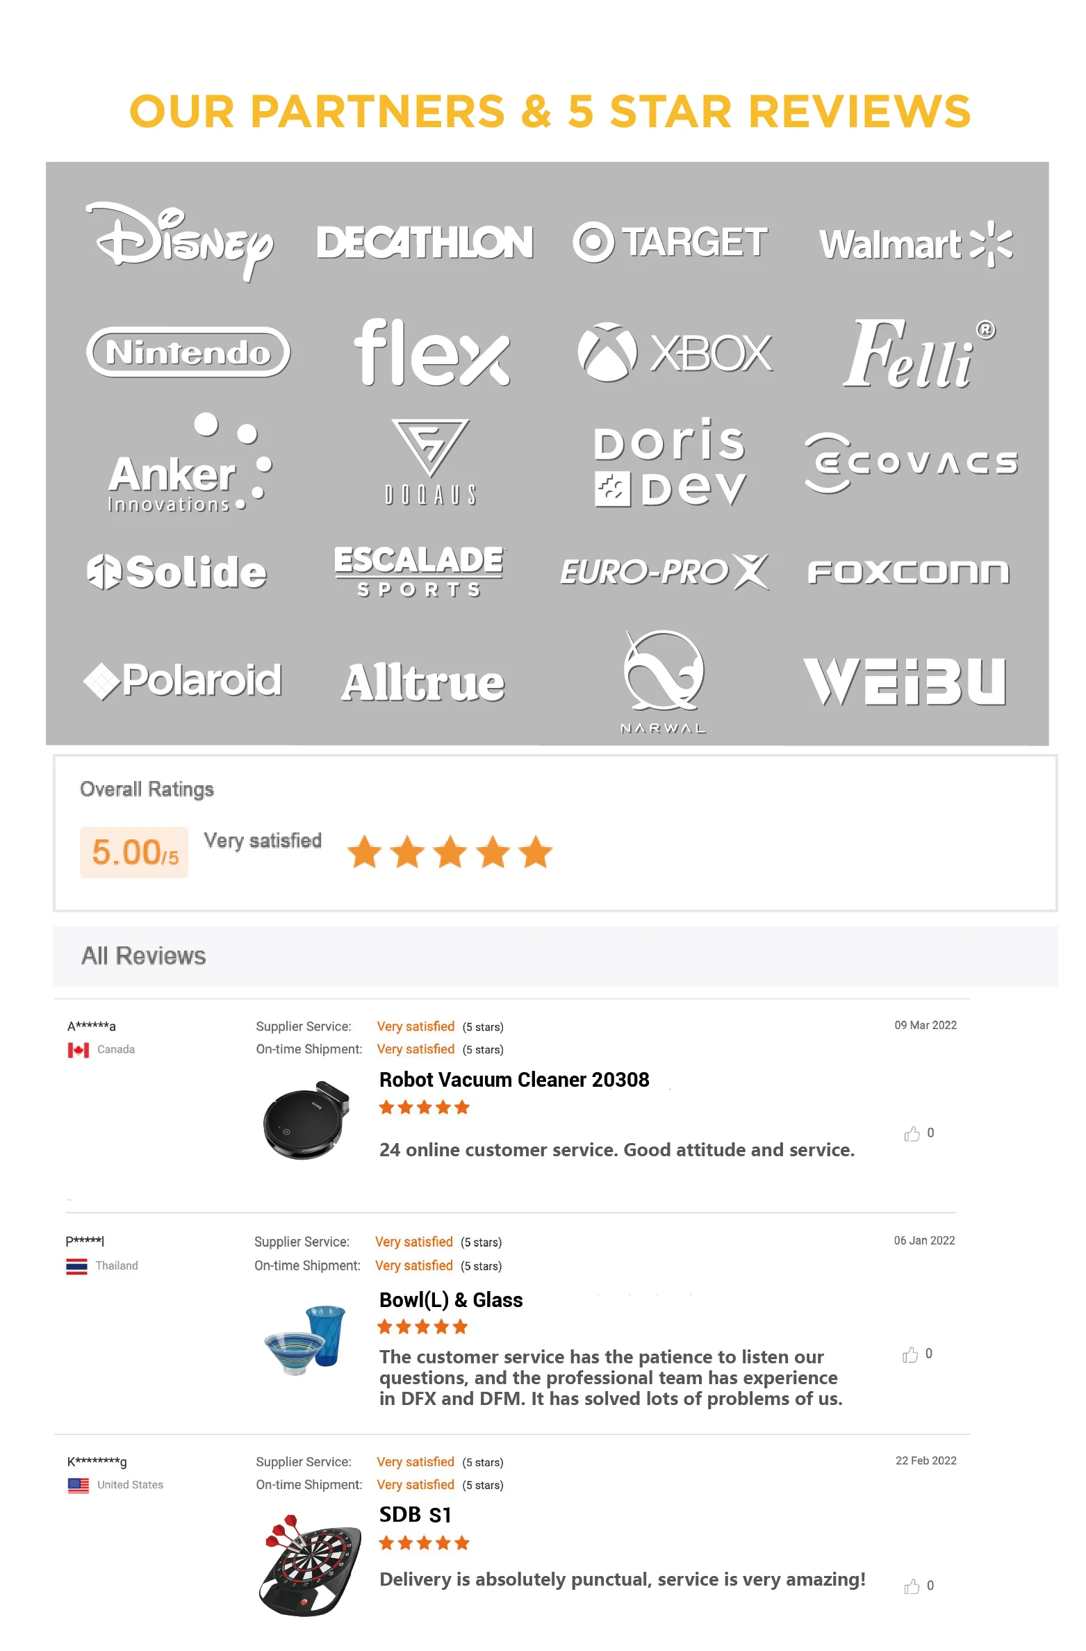Click the Nintendo logo

[188, 352]
